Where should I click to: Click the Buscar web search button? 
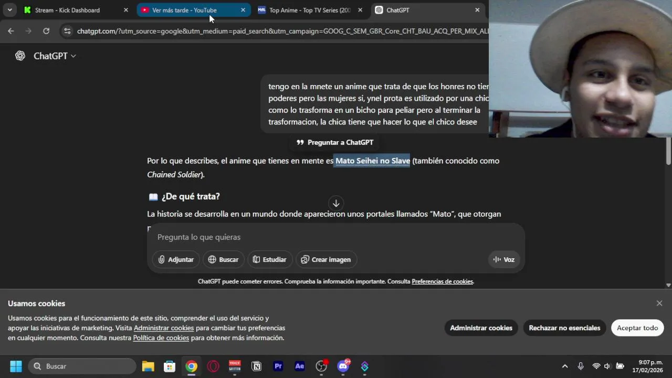223,259
